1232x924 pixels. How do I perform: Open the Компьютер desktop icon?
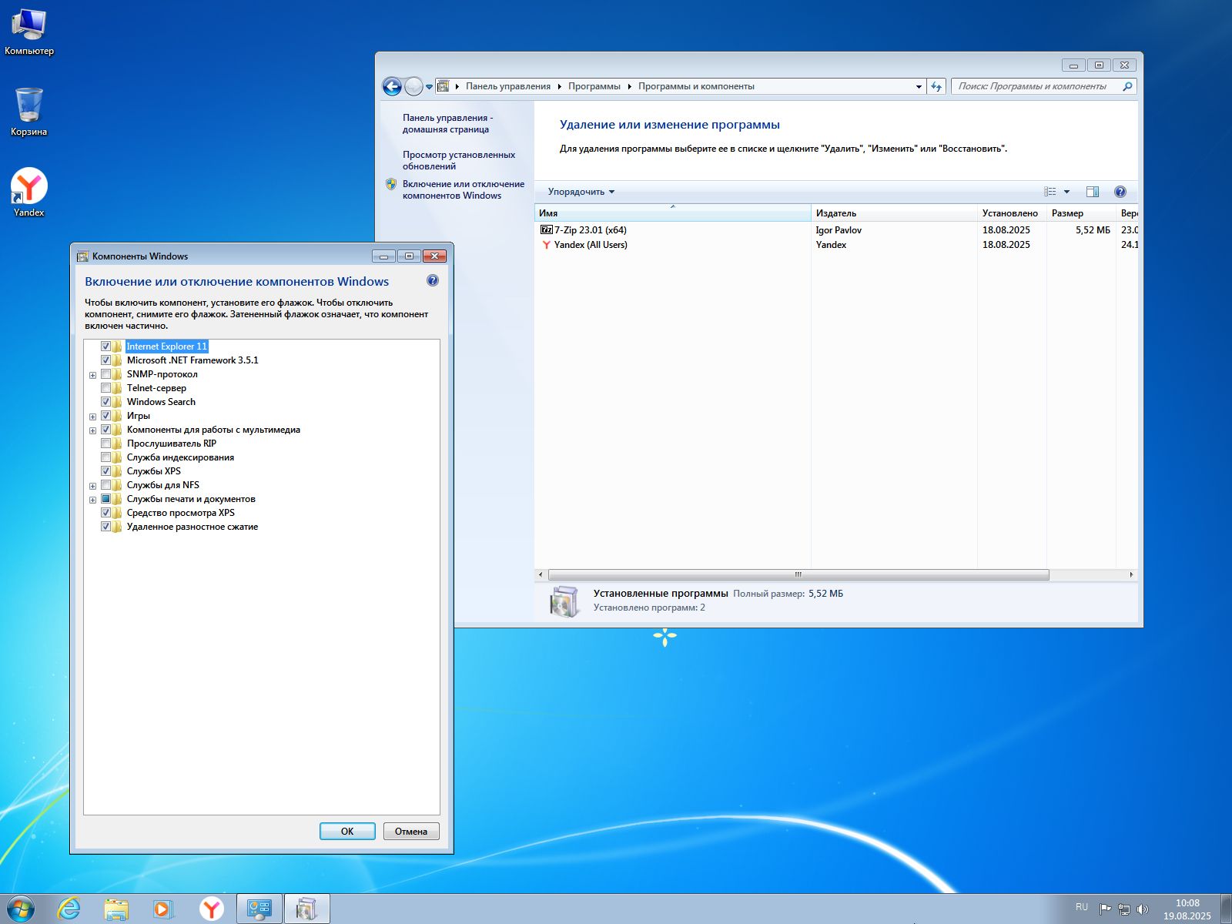(28, 32)
